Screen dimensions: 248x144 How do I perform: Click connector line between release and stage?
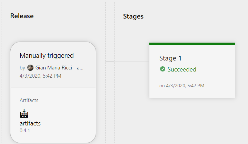coord(127,62)
